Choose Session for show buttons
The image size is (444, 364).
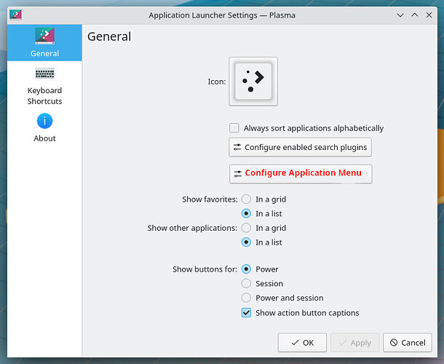click(246, 283)
